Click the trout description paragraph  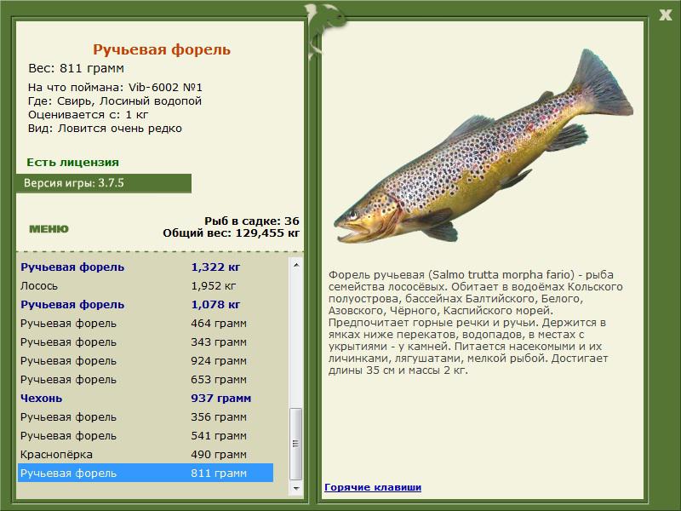(476, 323)
